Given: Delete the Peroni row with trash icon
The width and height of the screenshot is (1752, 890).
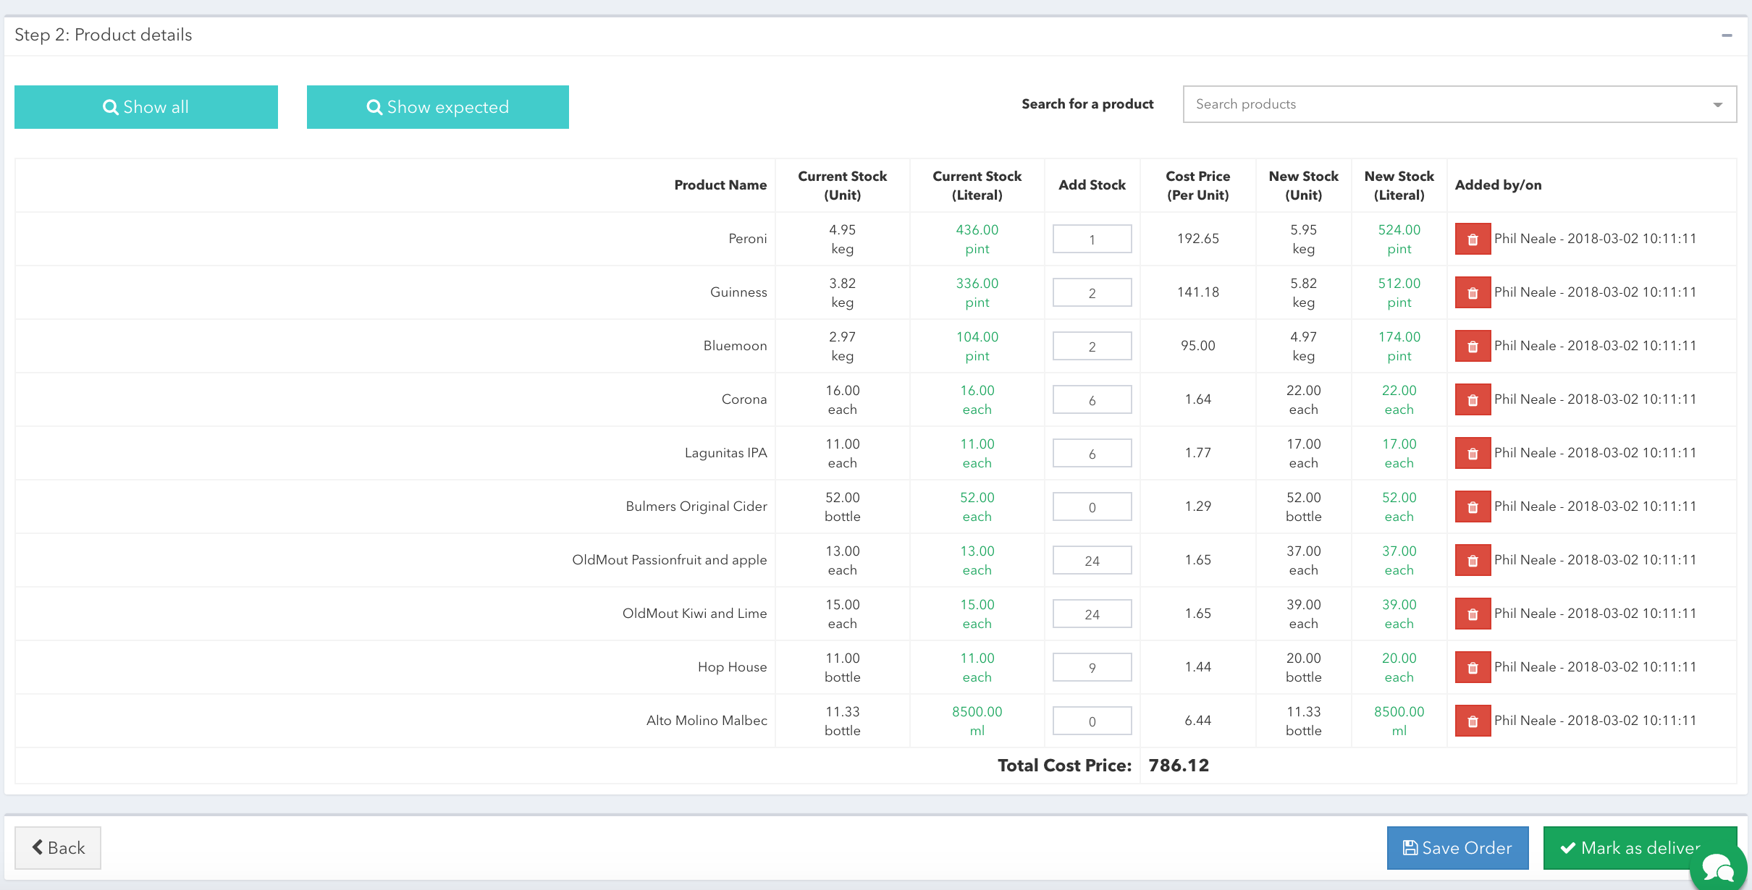Looking at the screenshot, I should pyautogui.click(x=1473, y=239).
